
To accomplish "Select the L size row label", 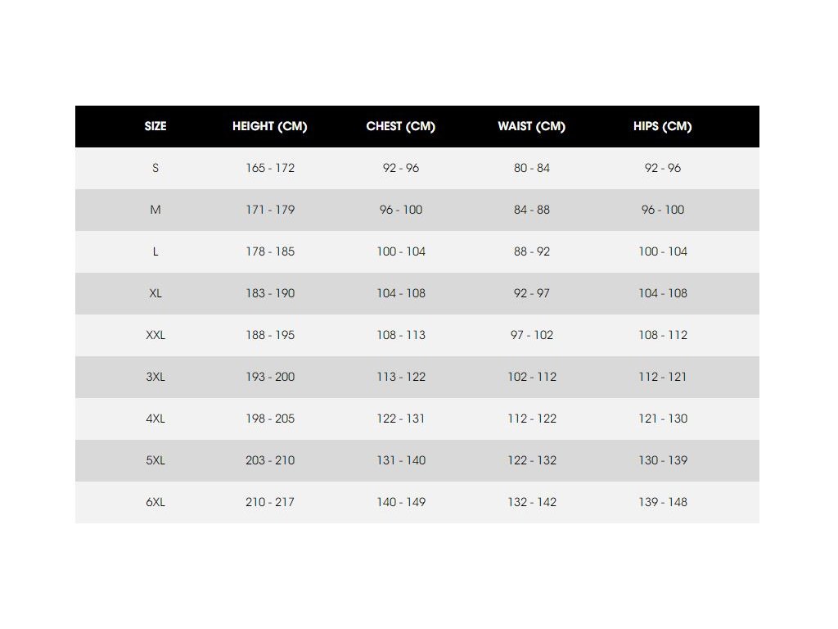I will (x=155, y=251).
